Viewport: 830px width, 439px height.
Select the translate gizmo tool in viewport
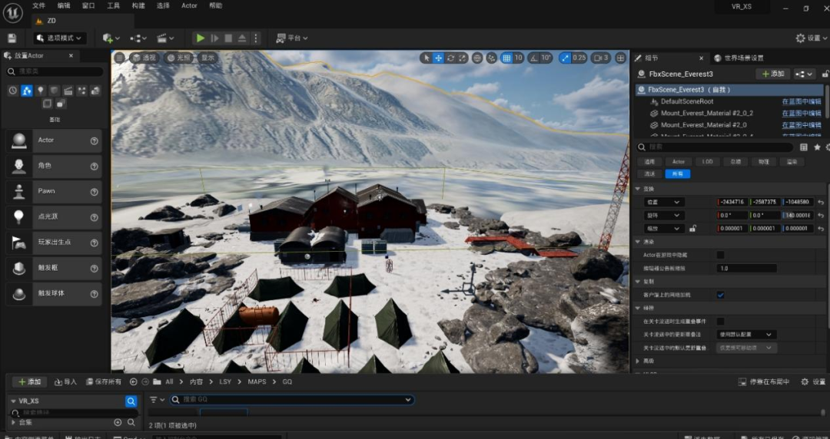pos(439,58)
